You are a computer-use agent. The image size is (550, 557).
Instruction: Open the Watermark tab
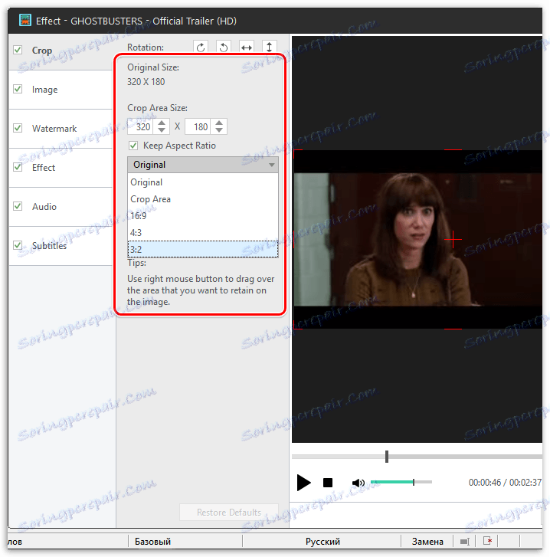click(x=54, y=128)
